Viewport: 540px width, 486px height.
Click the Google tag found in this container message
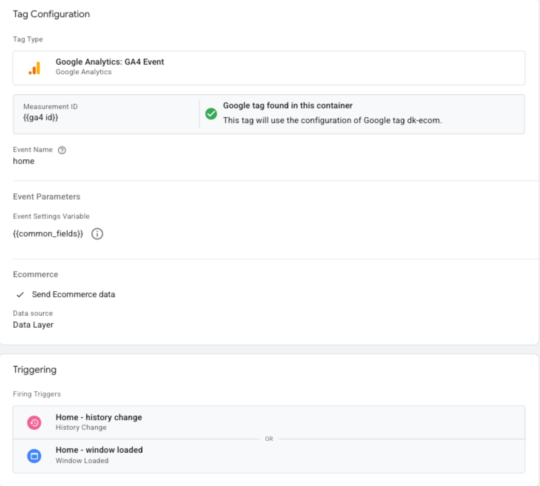[x=288, y=106]
